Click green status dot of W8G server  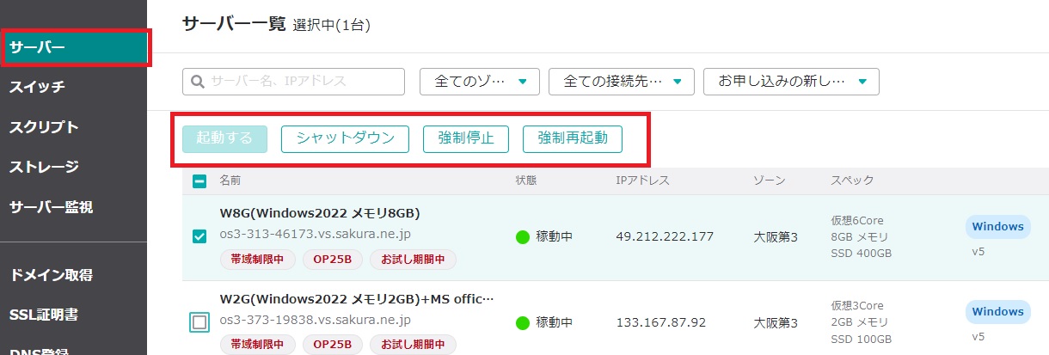click(522, 236)
